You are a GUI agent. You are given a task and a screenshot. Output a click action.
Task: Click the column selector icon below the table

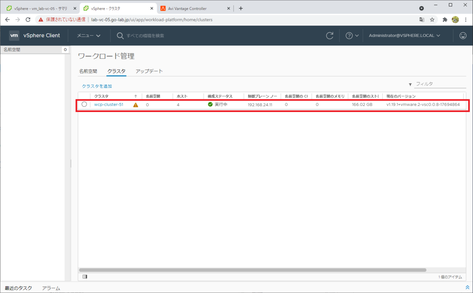(x=85, y=276)
